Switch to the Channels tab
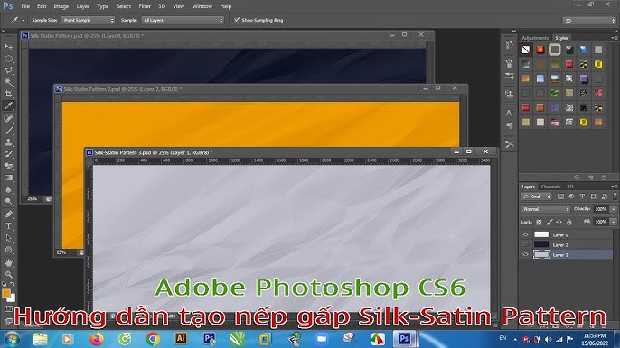The height and width of the screenshot is (348, 620). coord(550,187)
